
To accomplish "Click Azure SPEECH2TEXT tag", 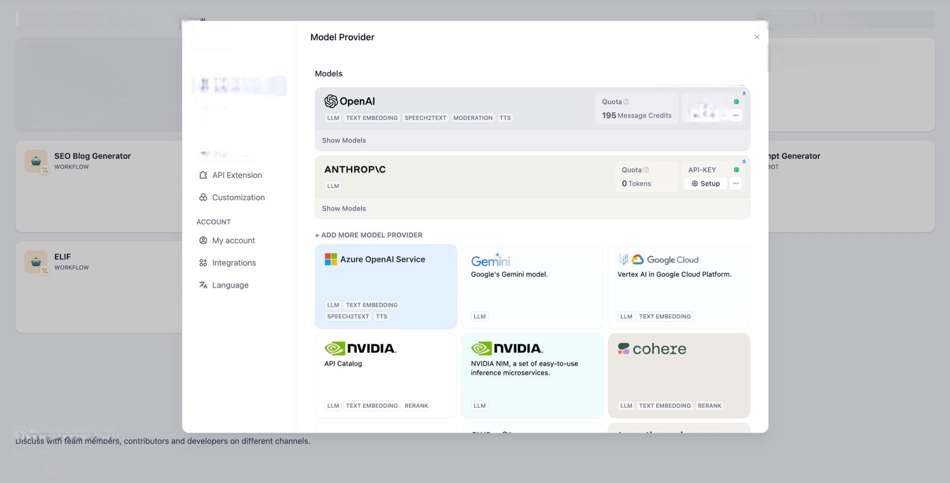I will point(348,317).
